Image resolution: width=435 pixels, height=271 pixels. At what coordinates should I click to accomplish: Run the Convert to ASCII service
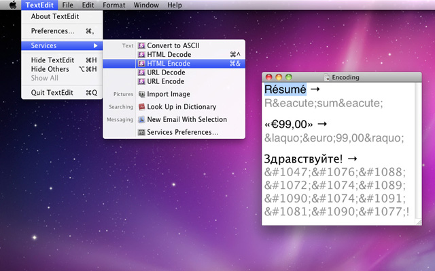point(174,45)
